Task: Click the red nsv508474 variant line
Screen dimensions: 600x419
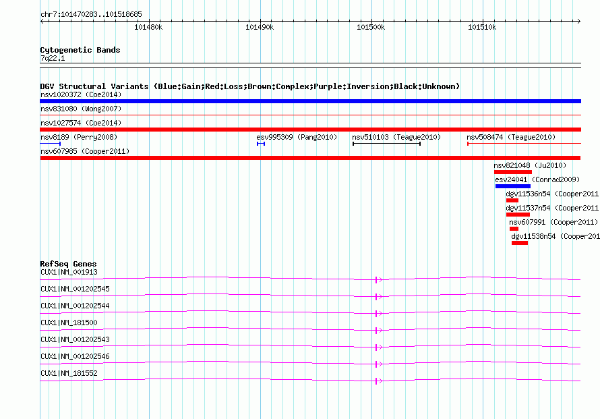Action: click(x=524, y=144)
